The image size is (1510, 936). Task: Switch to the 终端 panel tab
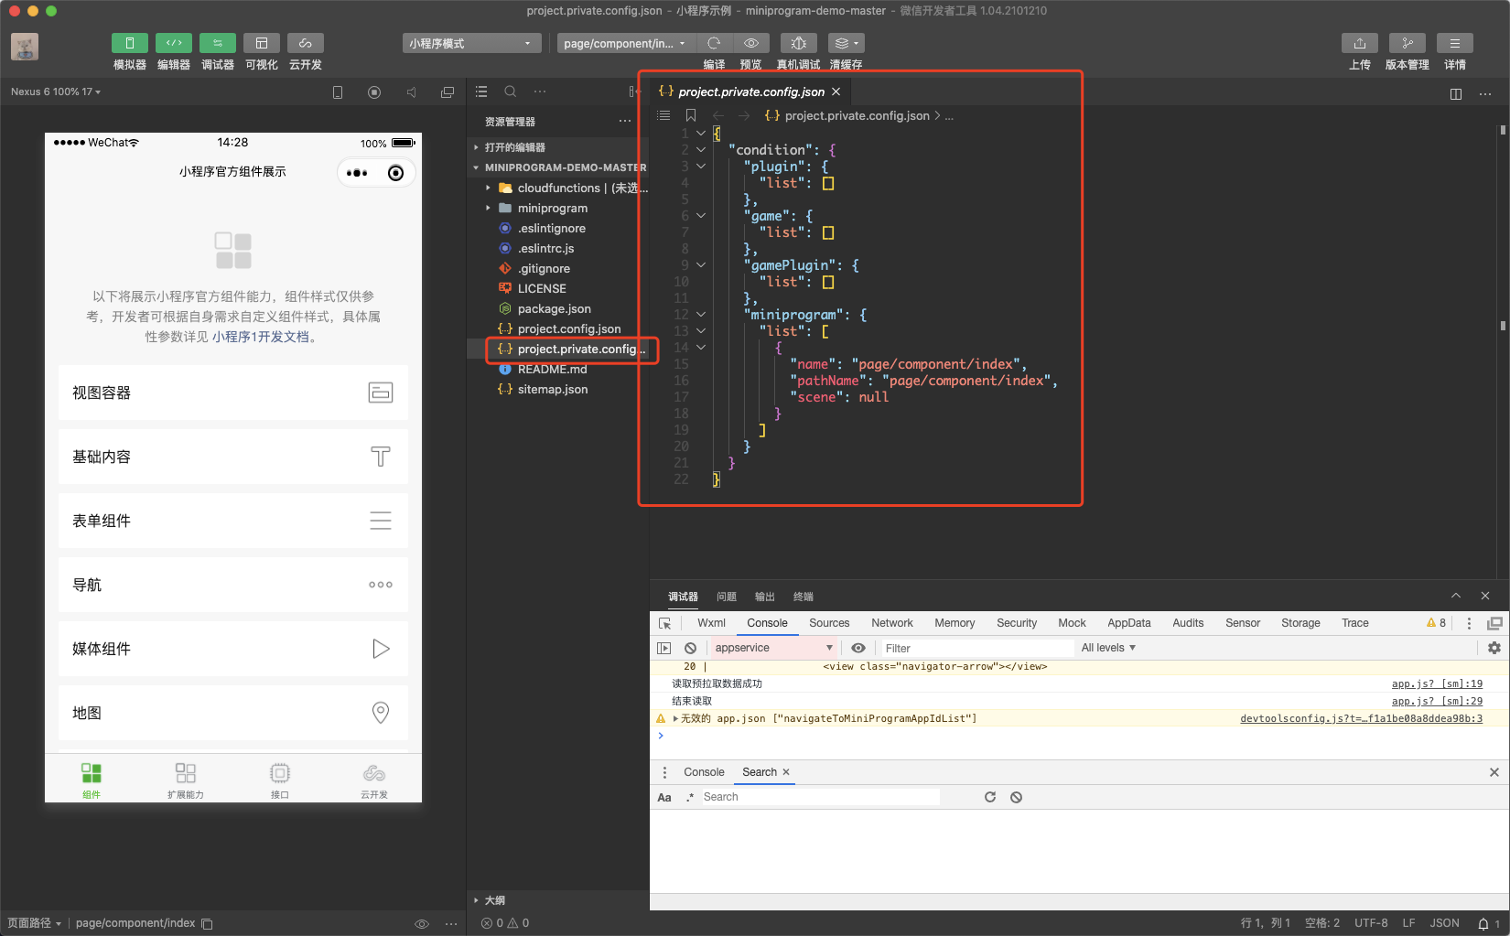(x=804, y=597)
